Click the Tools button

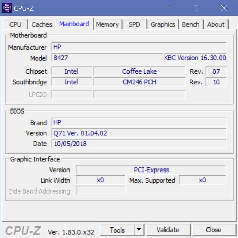117,230
